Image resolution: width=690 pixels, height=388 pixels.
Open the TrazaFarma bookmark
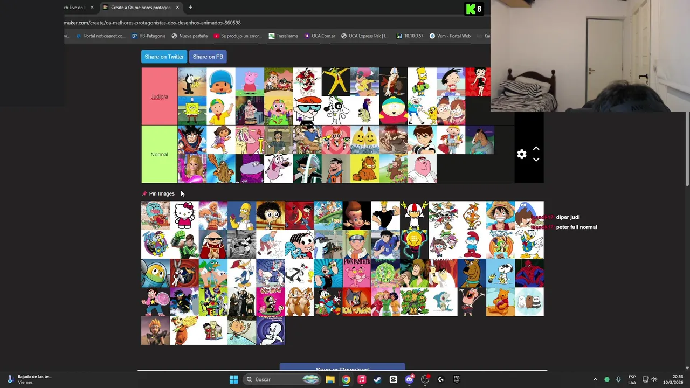(284, 36)
